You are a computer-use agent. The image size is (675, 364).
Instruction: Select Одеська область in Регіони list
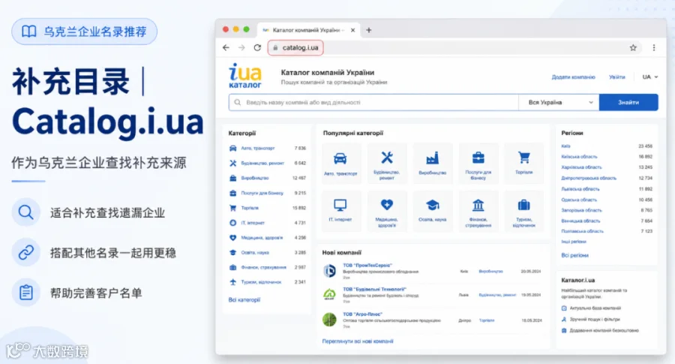(x=579, y=200)
